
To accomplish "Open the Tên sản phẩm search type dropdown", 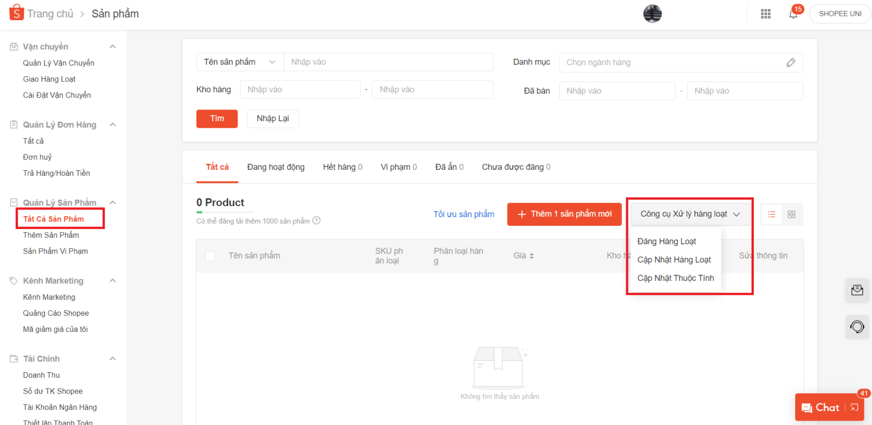I will coord(240,62).
